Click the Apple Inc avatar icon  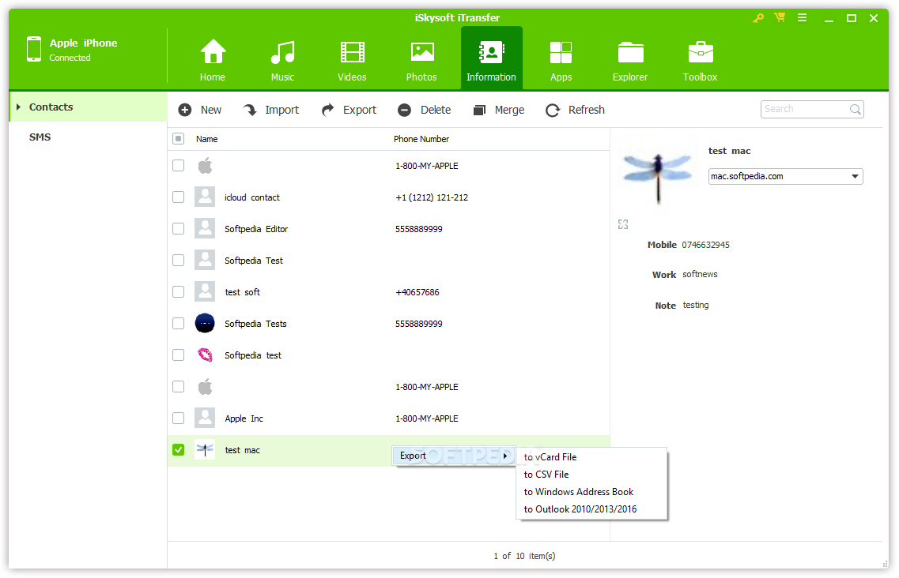(205, 418)
